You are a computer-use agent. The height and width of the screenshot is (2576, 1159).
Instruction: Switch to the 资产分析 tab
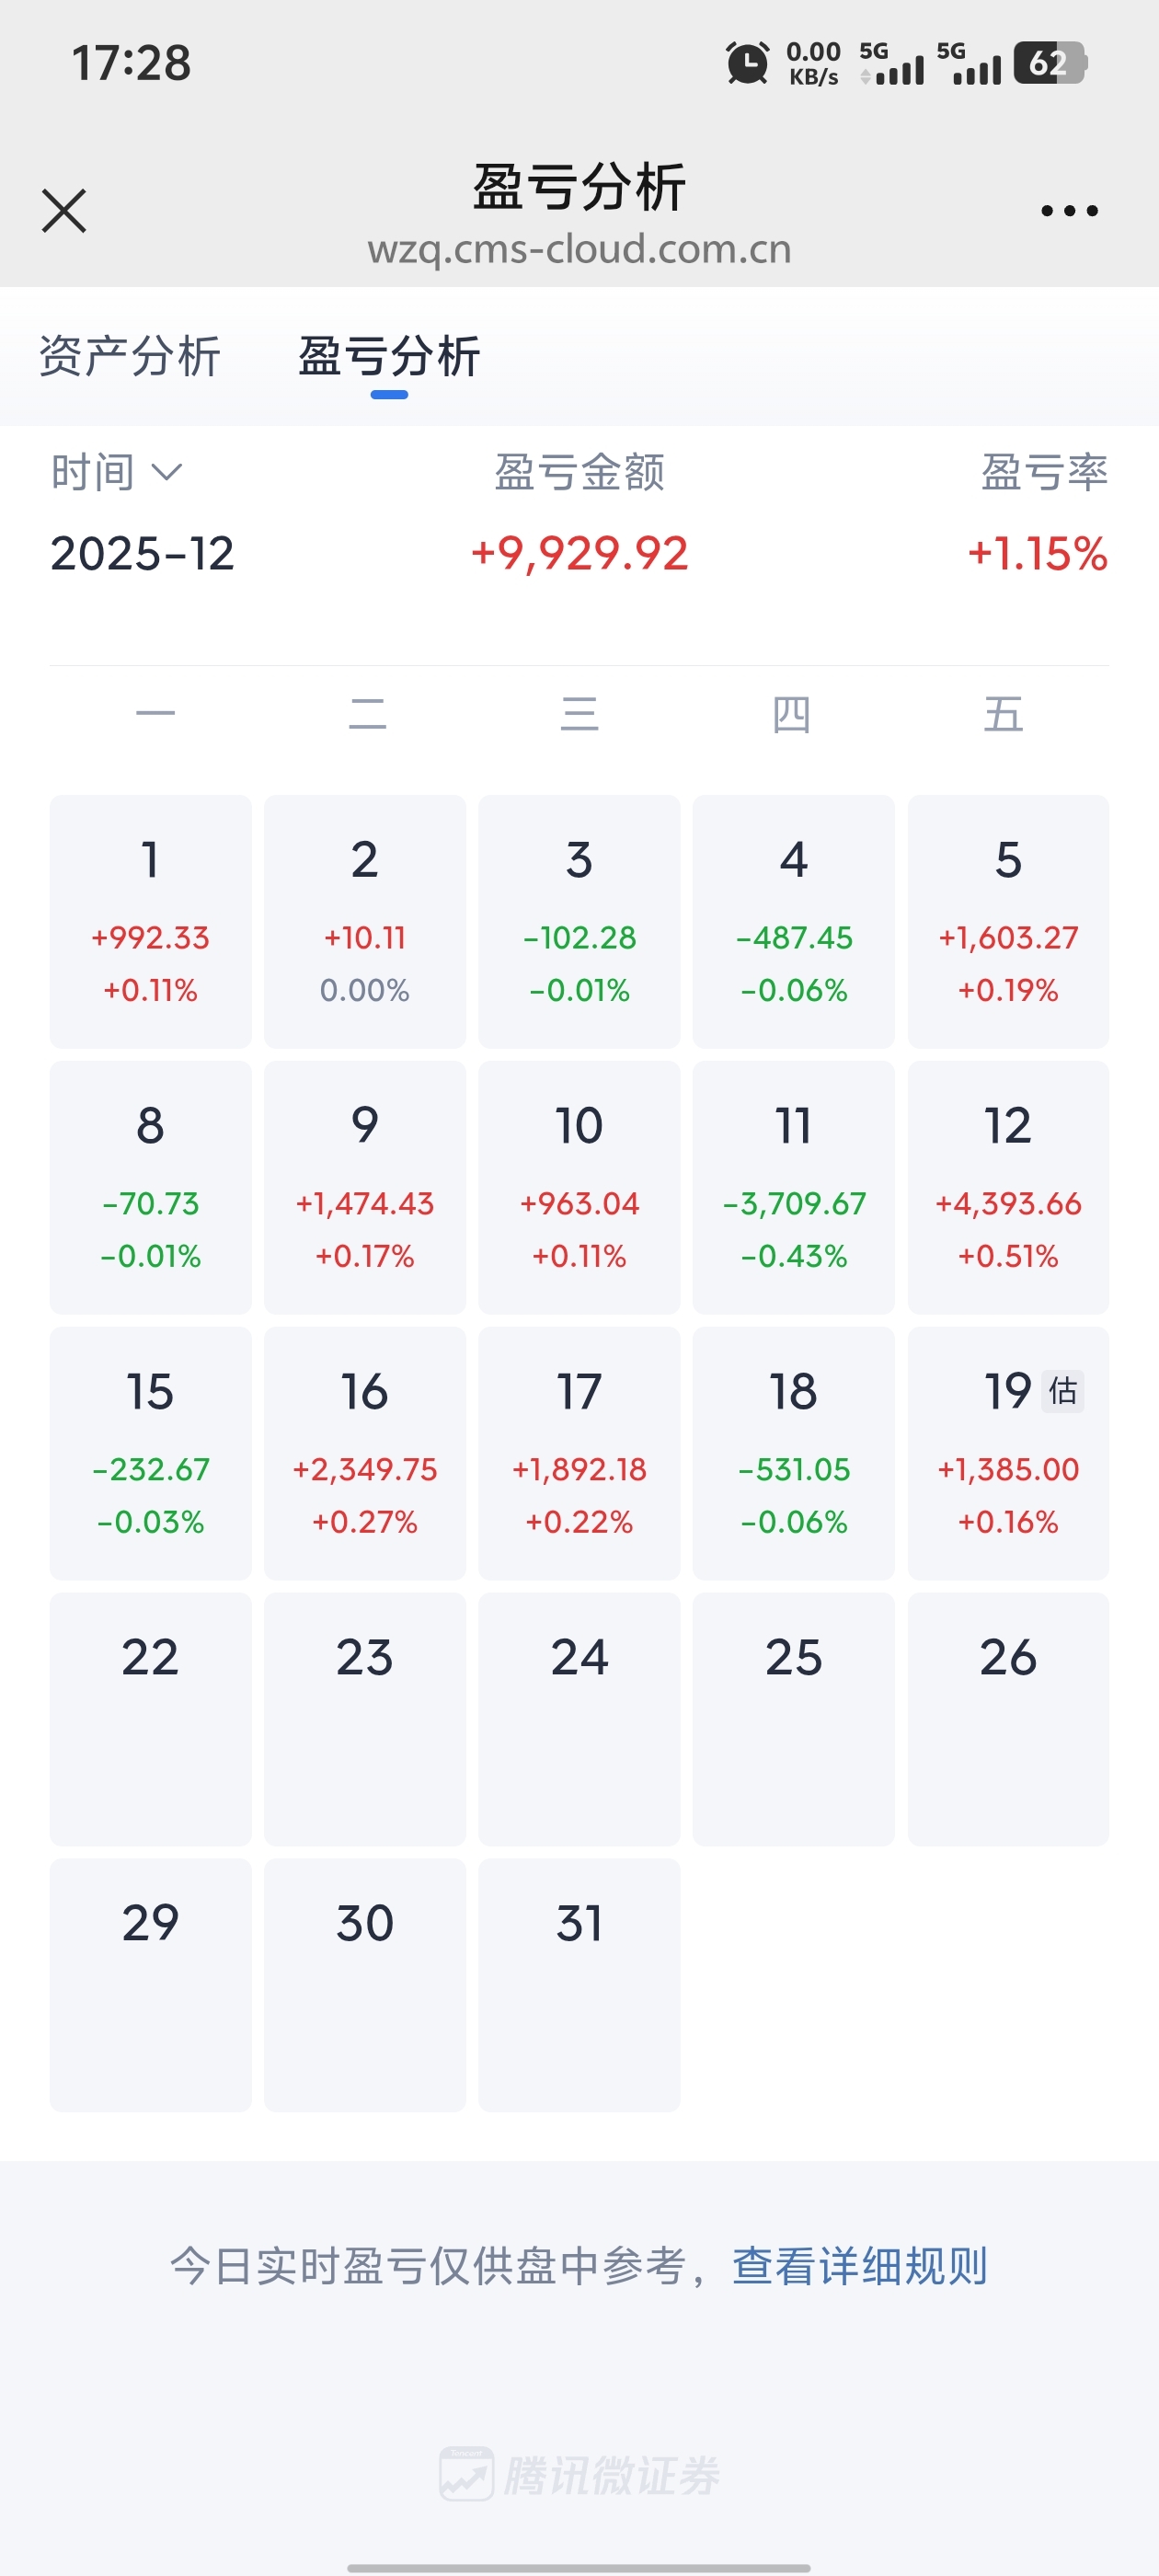coord(130,357)
